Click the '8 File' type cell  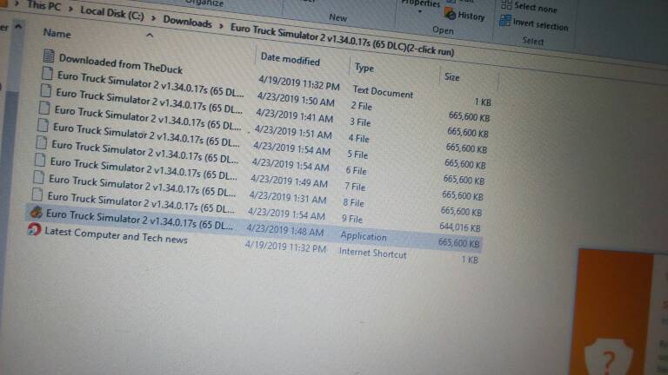pyautogui.click(x=353, y=203)
